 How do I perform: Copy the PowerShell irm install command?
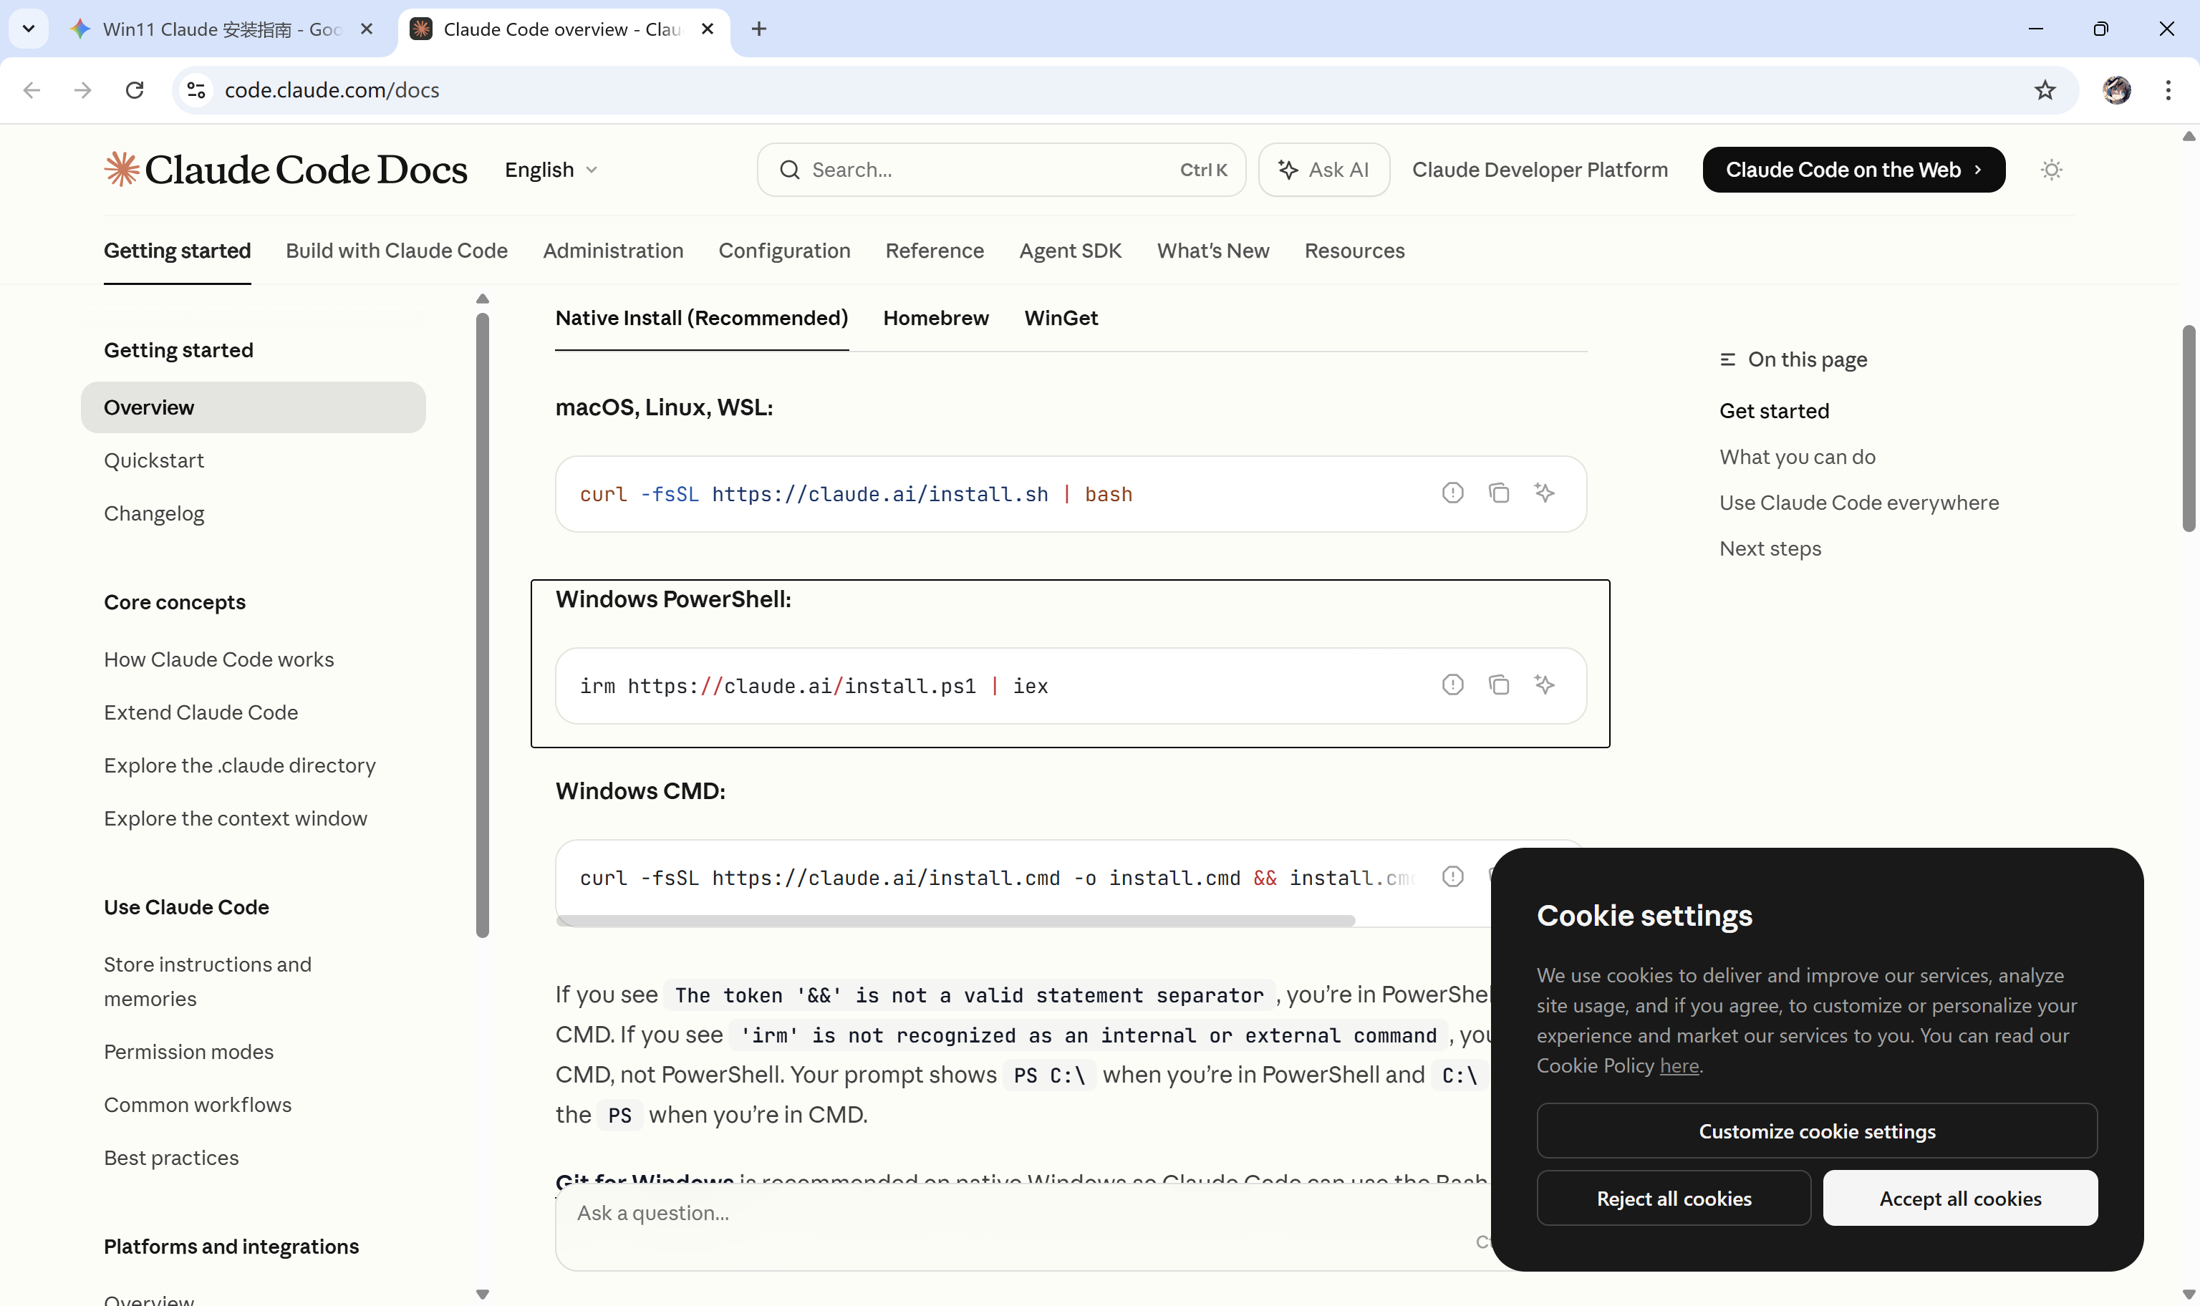coord(1497,685)
